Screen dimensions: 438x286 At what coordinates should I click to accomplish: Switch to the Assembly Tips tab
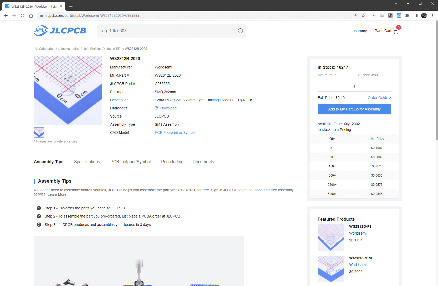(49, 162)
